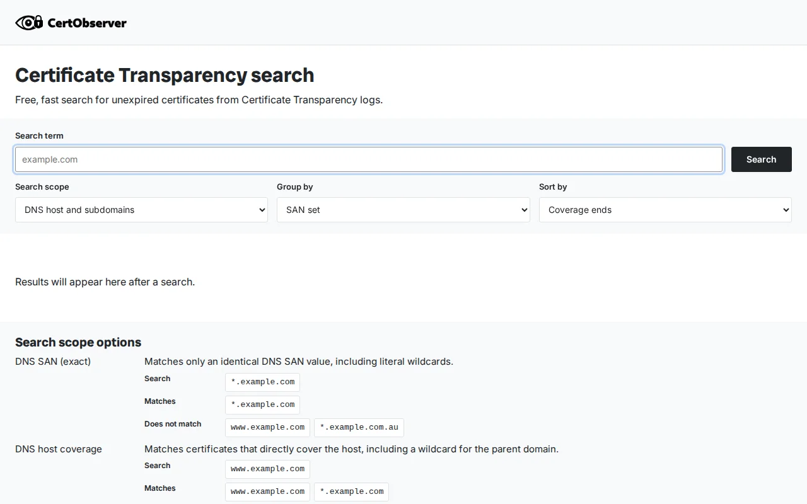
Task: Click the Search term label
Action: [x=39, y=135]
